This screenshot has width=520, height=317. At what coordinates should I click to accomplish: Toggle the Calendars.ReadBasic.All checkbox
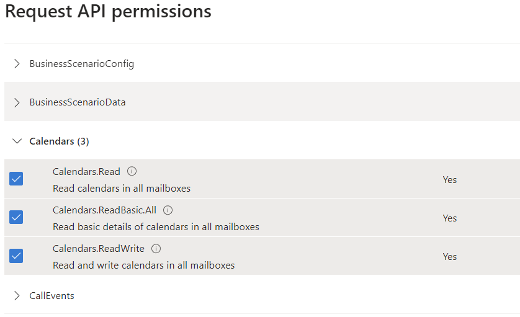[x=16, y=217]
